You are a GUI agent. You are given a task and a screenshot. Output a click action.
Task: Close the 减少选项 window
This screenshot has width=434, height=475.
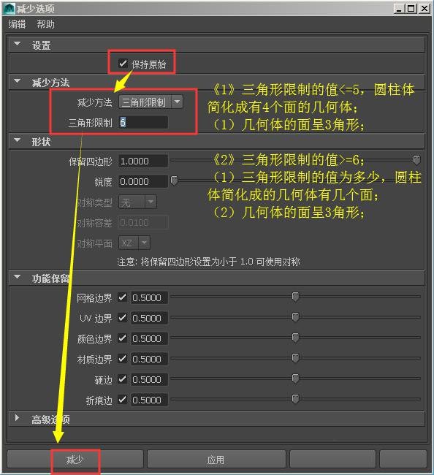[x=425, y=9]
